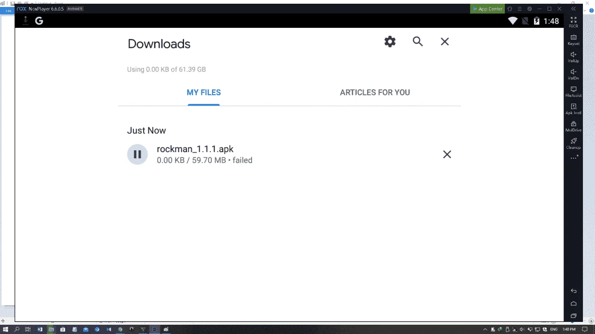Viewport: 595px width, 334px height.
Task: Select the rockman_1.1.1.apk file name
Action: [195, 149]
